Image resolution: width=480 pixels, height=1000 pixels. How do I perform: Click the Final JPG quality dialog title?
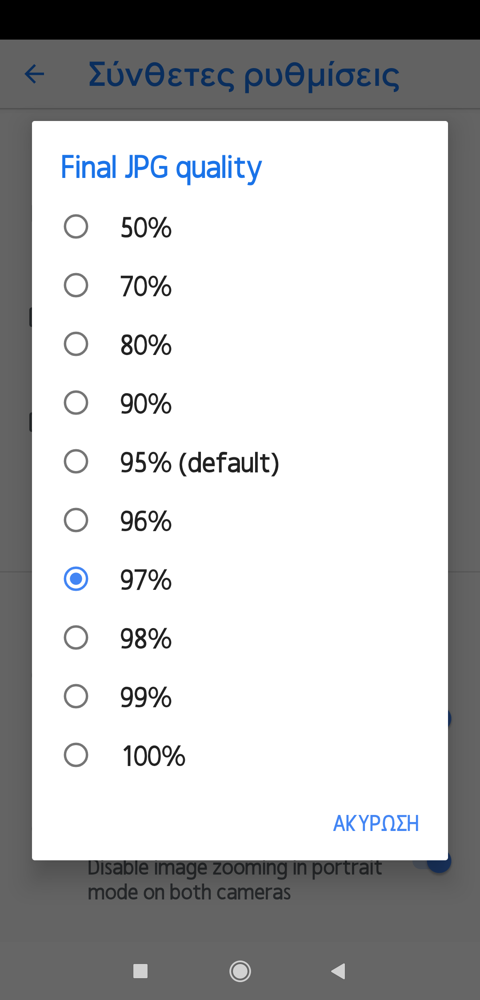click(x=161, y=168)
